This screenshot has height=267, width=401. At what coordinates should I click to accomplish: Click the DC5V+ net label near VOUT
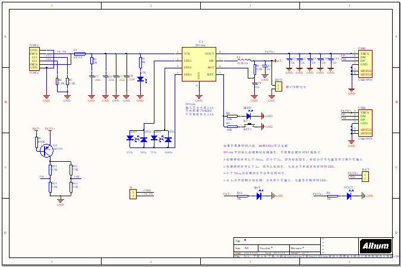click(x=270, y=52)
